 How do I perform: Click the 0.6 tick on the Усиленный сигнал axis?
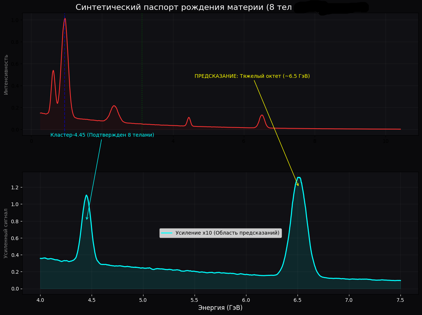pos(15,238)
